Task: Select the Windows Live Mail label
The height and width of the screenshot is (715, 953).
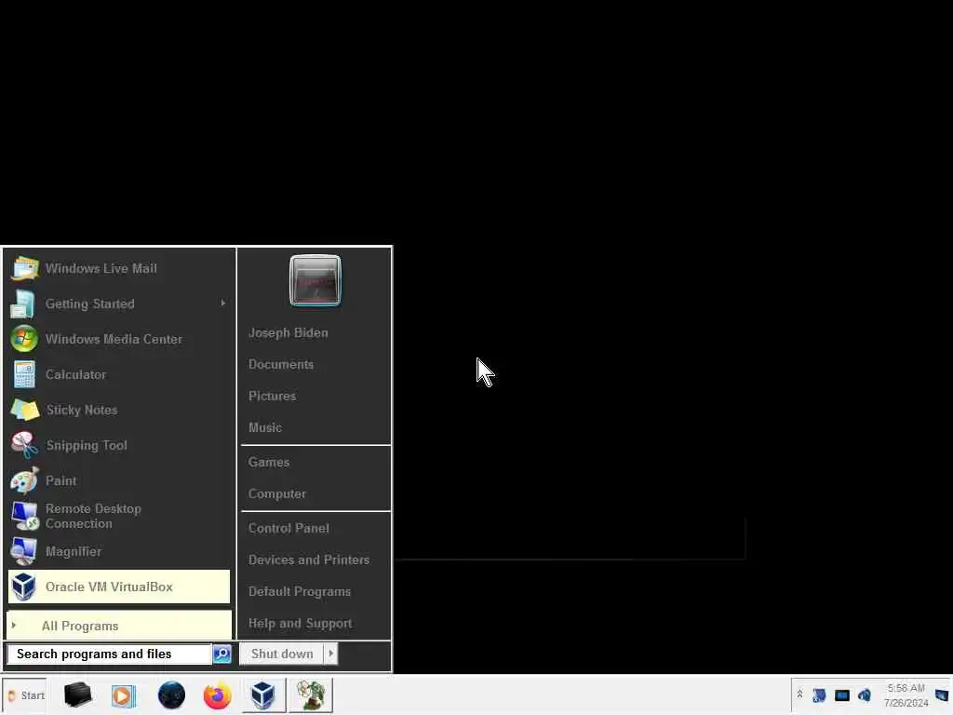Action: [101, 268]
